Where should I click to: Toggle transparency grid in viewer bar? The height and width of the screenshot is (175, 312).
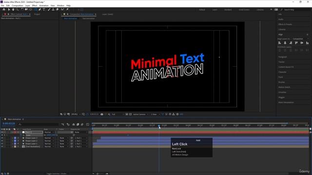click(130, 114)
